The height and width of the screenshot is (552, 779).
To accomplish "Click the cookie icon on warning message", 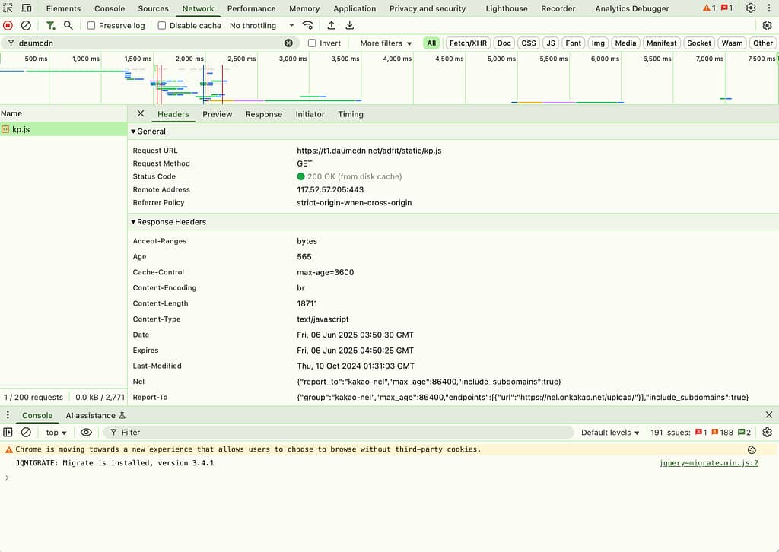I will [x=752, y=450].
